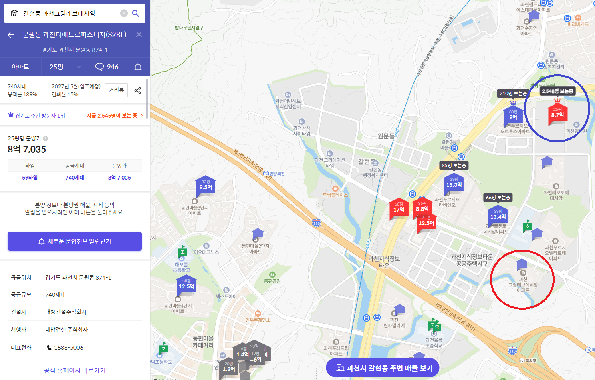Click the 공급위치 address 문원동 874-1
Screen dimensions: 595x380
click(x=78, y=278)
